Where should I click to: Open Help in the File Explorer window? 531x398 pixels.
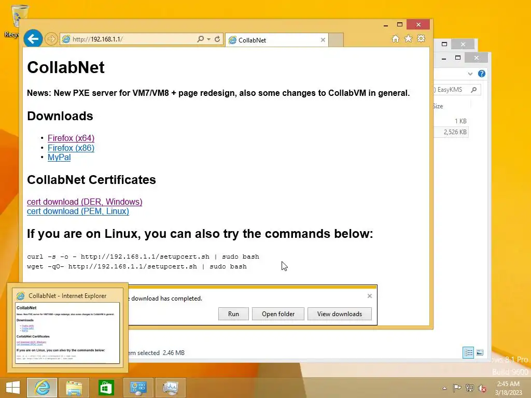point(482,74)
